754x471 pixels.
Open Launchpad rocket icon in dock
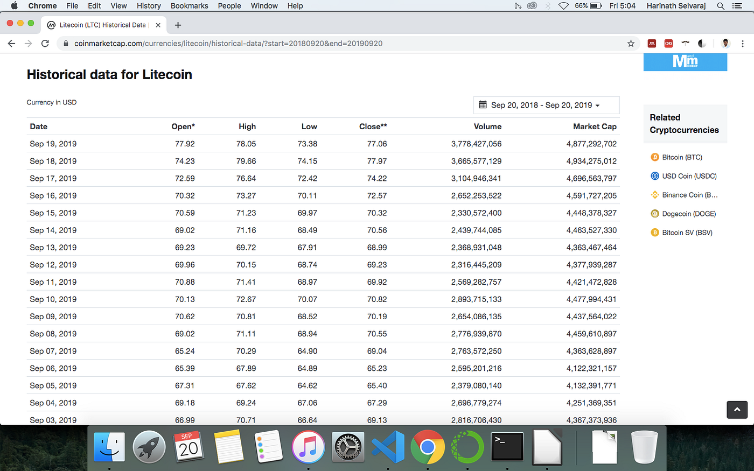[149, 447]
